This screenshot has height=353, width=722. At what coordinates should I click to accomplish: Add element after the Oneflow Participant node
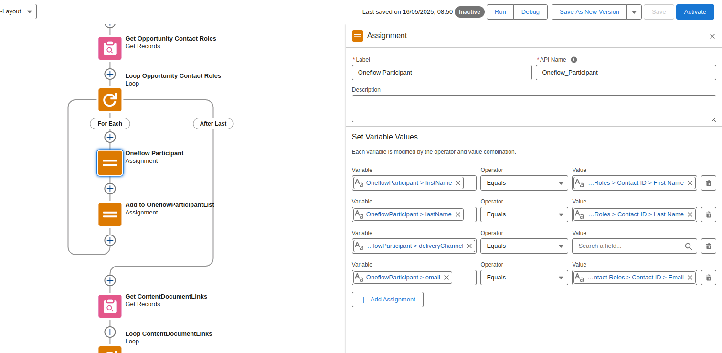pos(110,189)
